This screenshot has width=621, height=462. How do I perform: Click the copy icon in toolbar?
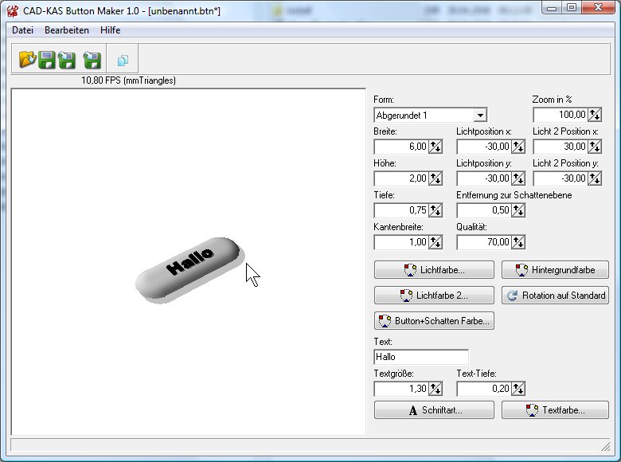click(123, 61)
